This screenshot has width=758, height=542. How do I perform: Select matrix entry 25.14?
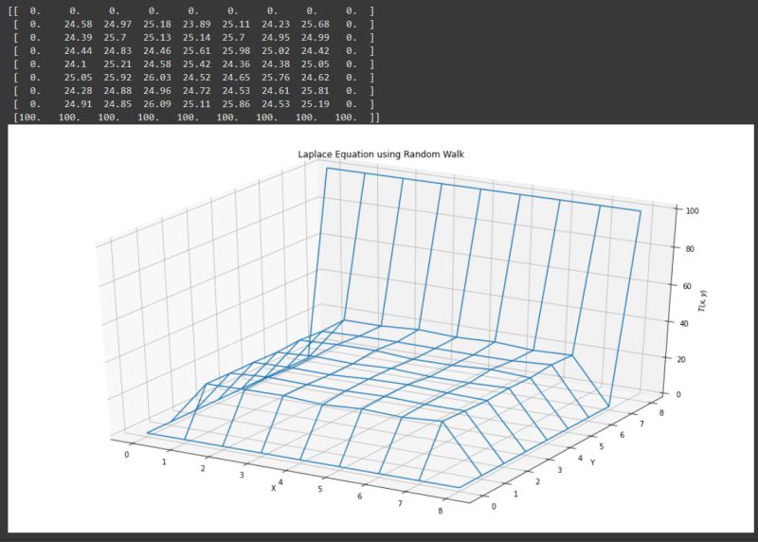tap(197, 37)
